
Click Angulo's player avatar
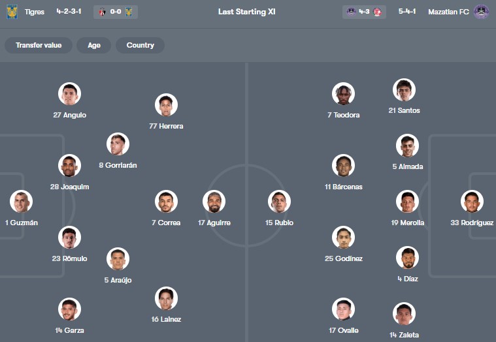click(x=69, y=94)
